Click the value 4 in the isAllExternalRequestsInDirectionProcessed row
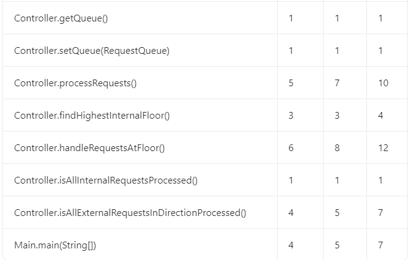 pos(291,212)
